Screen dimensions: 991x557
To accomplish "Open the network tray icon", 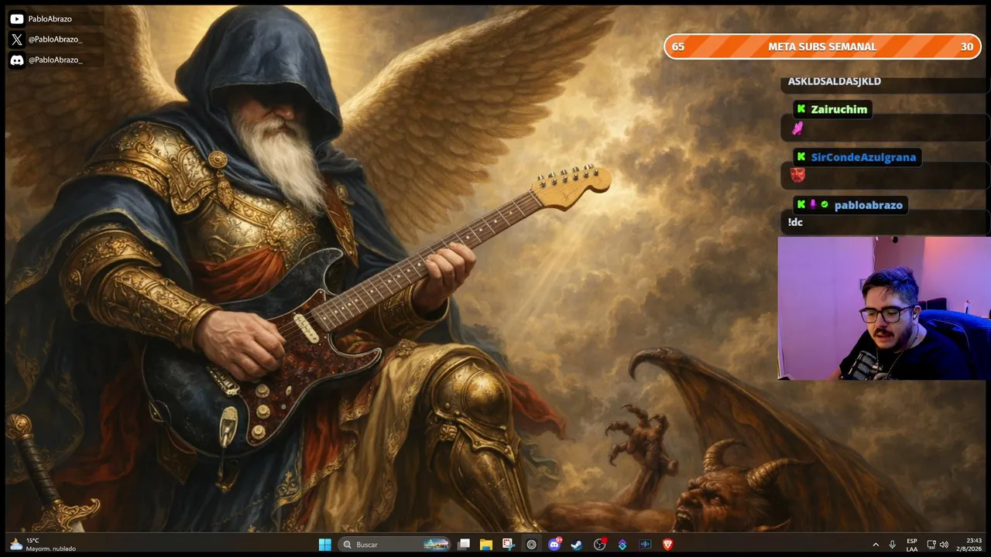I will click(931, 545).
